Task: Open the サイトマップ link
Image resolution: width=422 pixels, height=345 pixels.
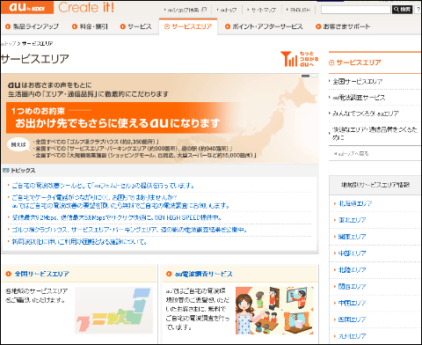Action: coord(263,10)
